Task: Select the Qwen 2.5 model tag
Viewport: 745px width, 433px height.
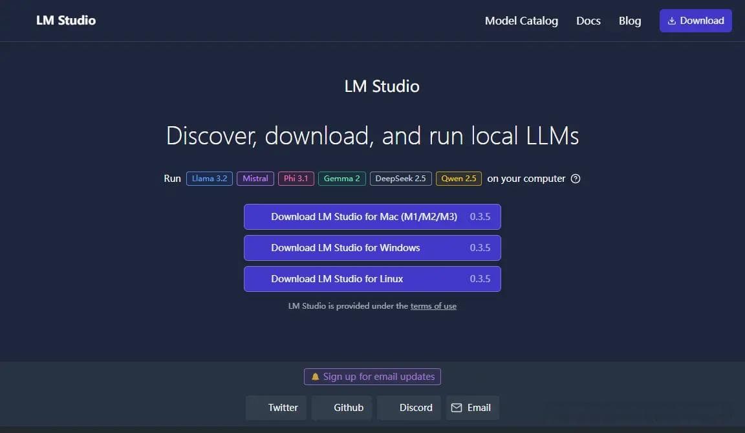Action: coord(459,179)
